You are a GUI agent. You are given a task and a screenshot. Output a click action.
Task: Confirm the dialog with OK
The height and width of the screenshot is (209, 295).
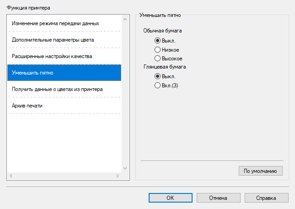170,198
